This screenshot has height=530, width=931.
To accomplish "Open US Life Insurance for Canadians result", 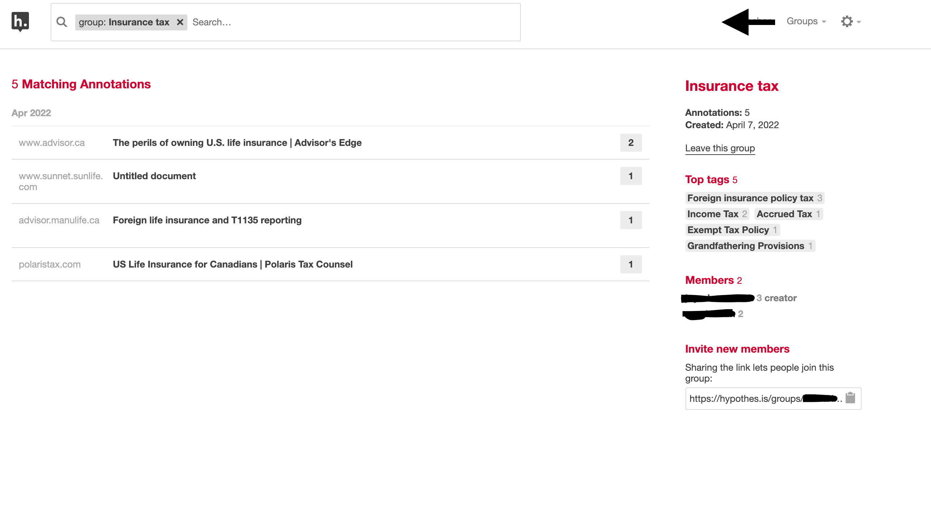I will point(232,264).
